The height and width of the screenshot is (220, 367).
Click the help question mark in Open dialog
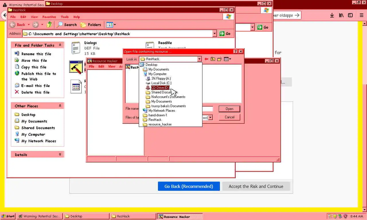[236, 52]
